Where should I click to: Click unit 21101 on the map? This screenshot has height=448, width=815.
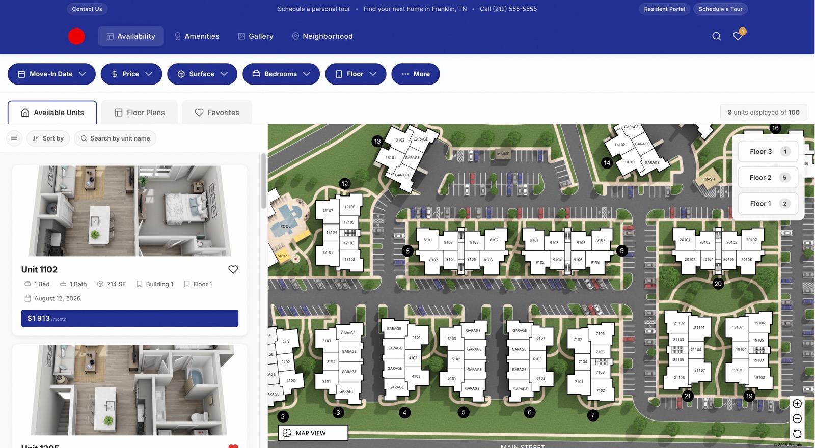point(699,328)
